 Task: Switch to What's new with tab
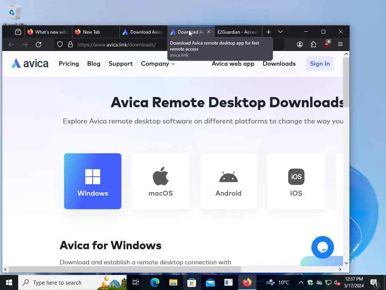click(48, 32)
